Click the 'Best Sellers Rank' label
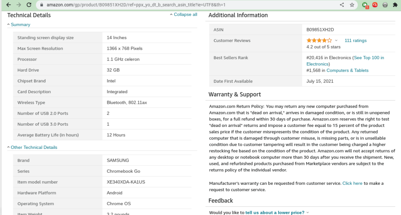Screen dimensions: 401x215 (x=231, y=58)
